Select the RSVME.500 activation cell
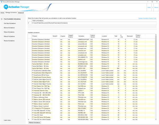 (84, 113)
